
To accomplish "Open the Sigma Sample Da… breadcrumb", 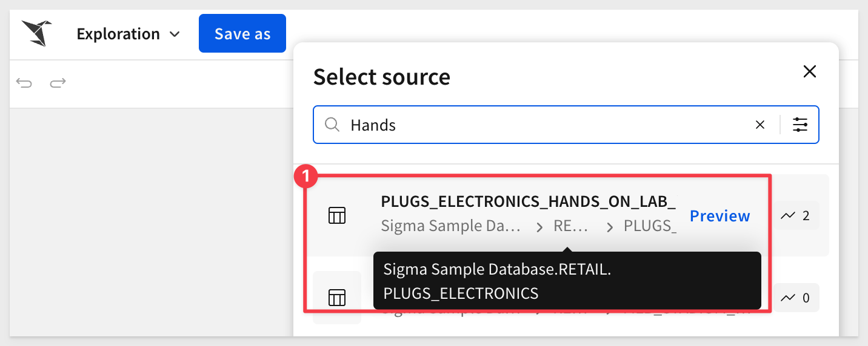I will (x=451, y=226).
